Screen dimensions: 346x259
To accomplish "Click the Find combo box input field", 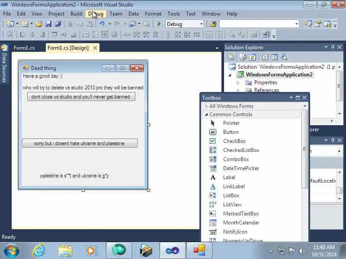I will tap(256, 24).
